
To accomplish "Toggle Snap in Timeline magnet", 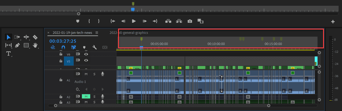I will tap(63, 47).
